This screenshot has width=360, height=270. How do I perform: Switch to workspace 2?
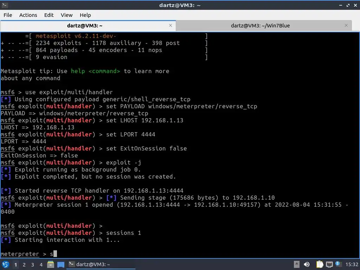point(24,265)
